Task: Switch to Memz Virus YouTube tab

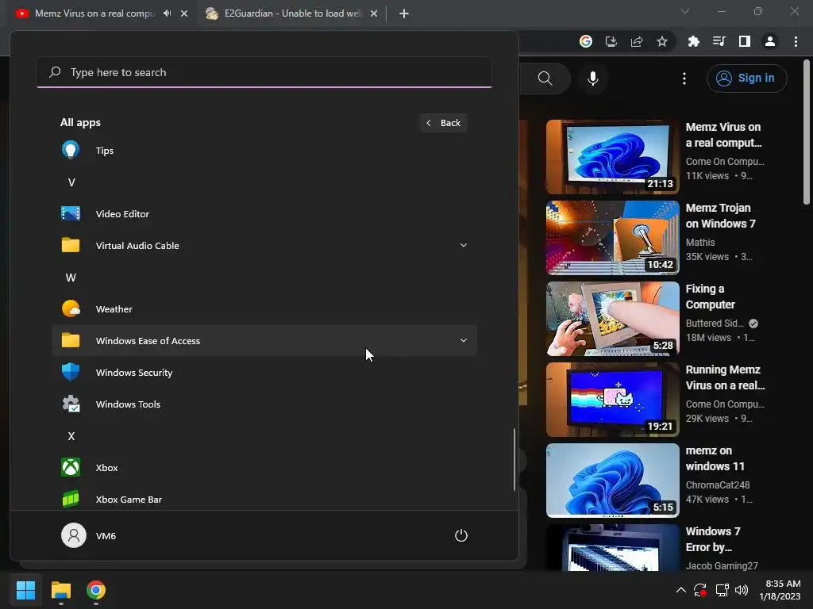Action: [x=94, y=13]
